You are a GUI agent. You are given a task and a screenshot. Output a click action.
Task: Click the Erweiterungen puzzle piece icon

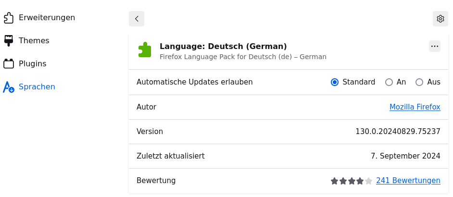9,18
